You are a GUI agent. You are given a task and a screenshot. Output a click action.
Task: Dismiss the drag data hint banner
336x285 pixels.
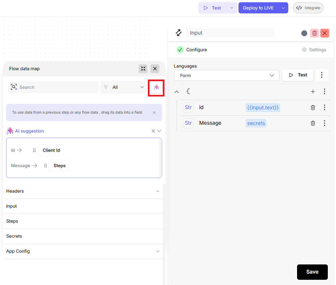coord(154,112)
